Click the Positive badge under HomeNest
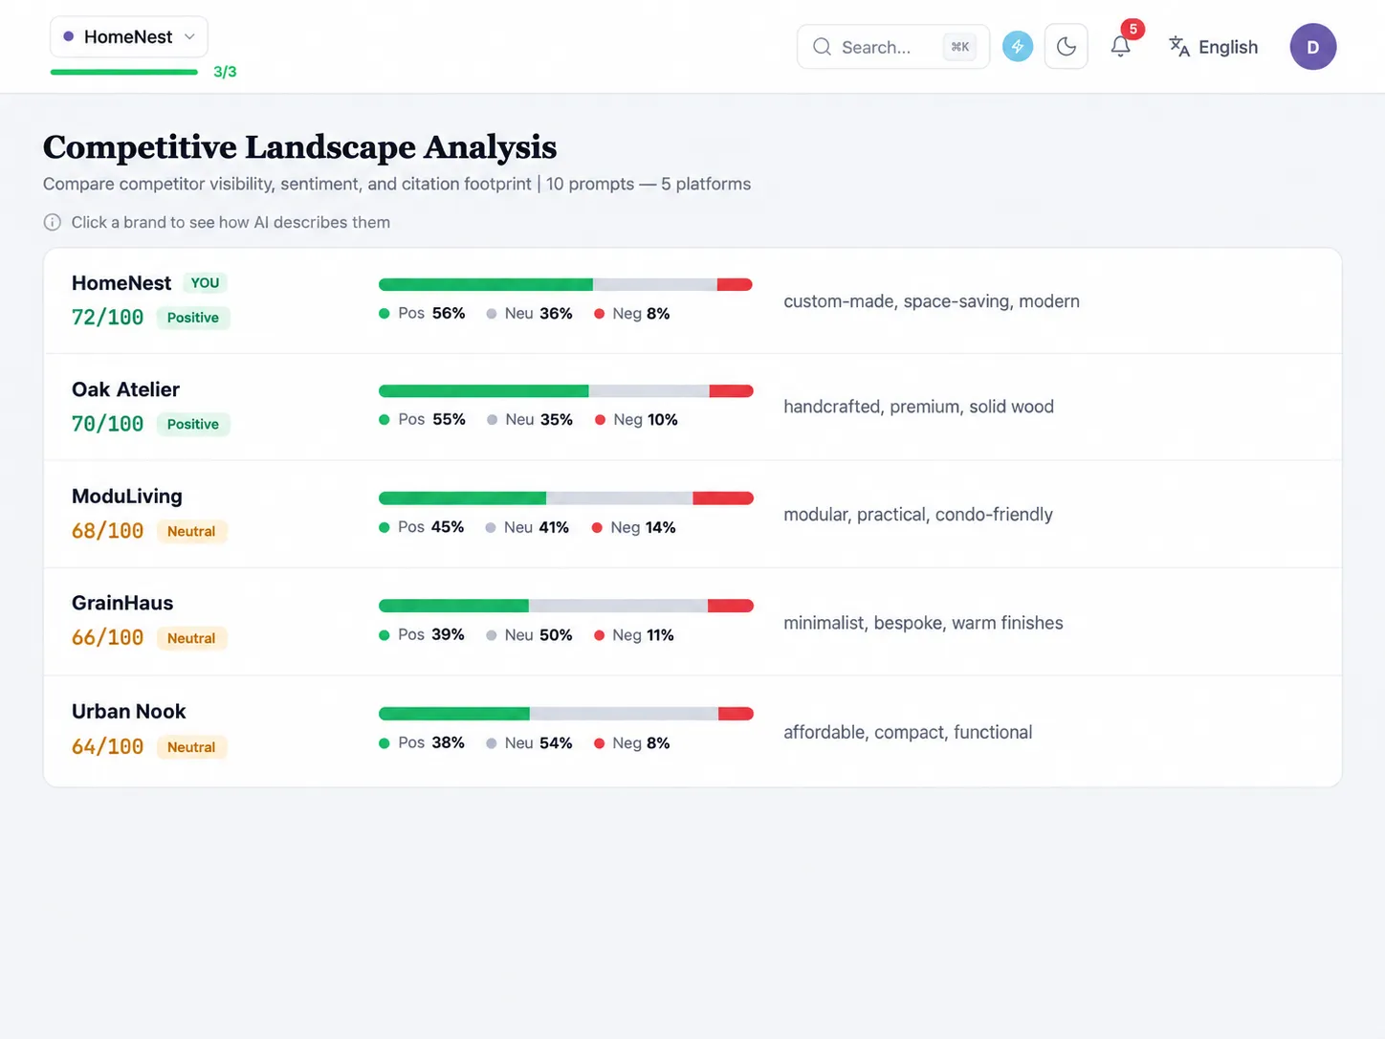The height and width of the screenshot is (1039, 1385). pyautogui.click(x=193, y=318)
